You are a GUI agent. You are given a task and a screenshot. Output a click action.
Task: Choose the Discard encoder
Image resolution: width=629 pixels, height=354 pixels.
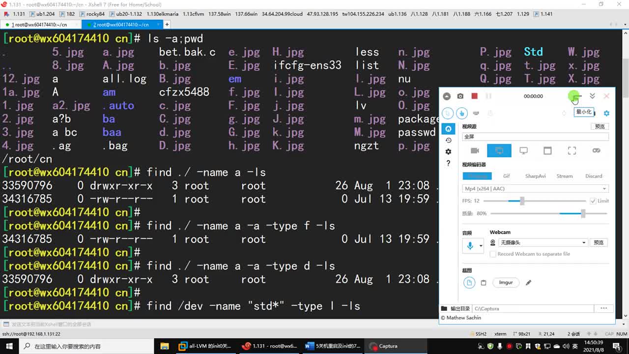click(594, 176)
